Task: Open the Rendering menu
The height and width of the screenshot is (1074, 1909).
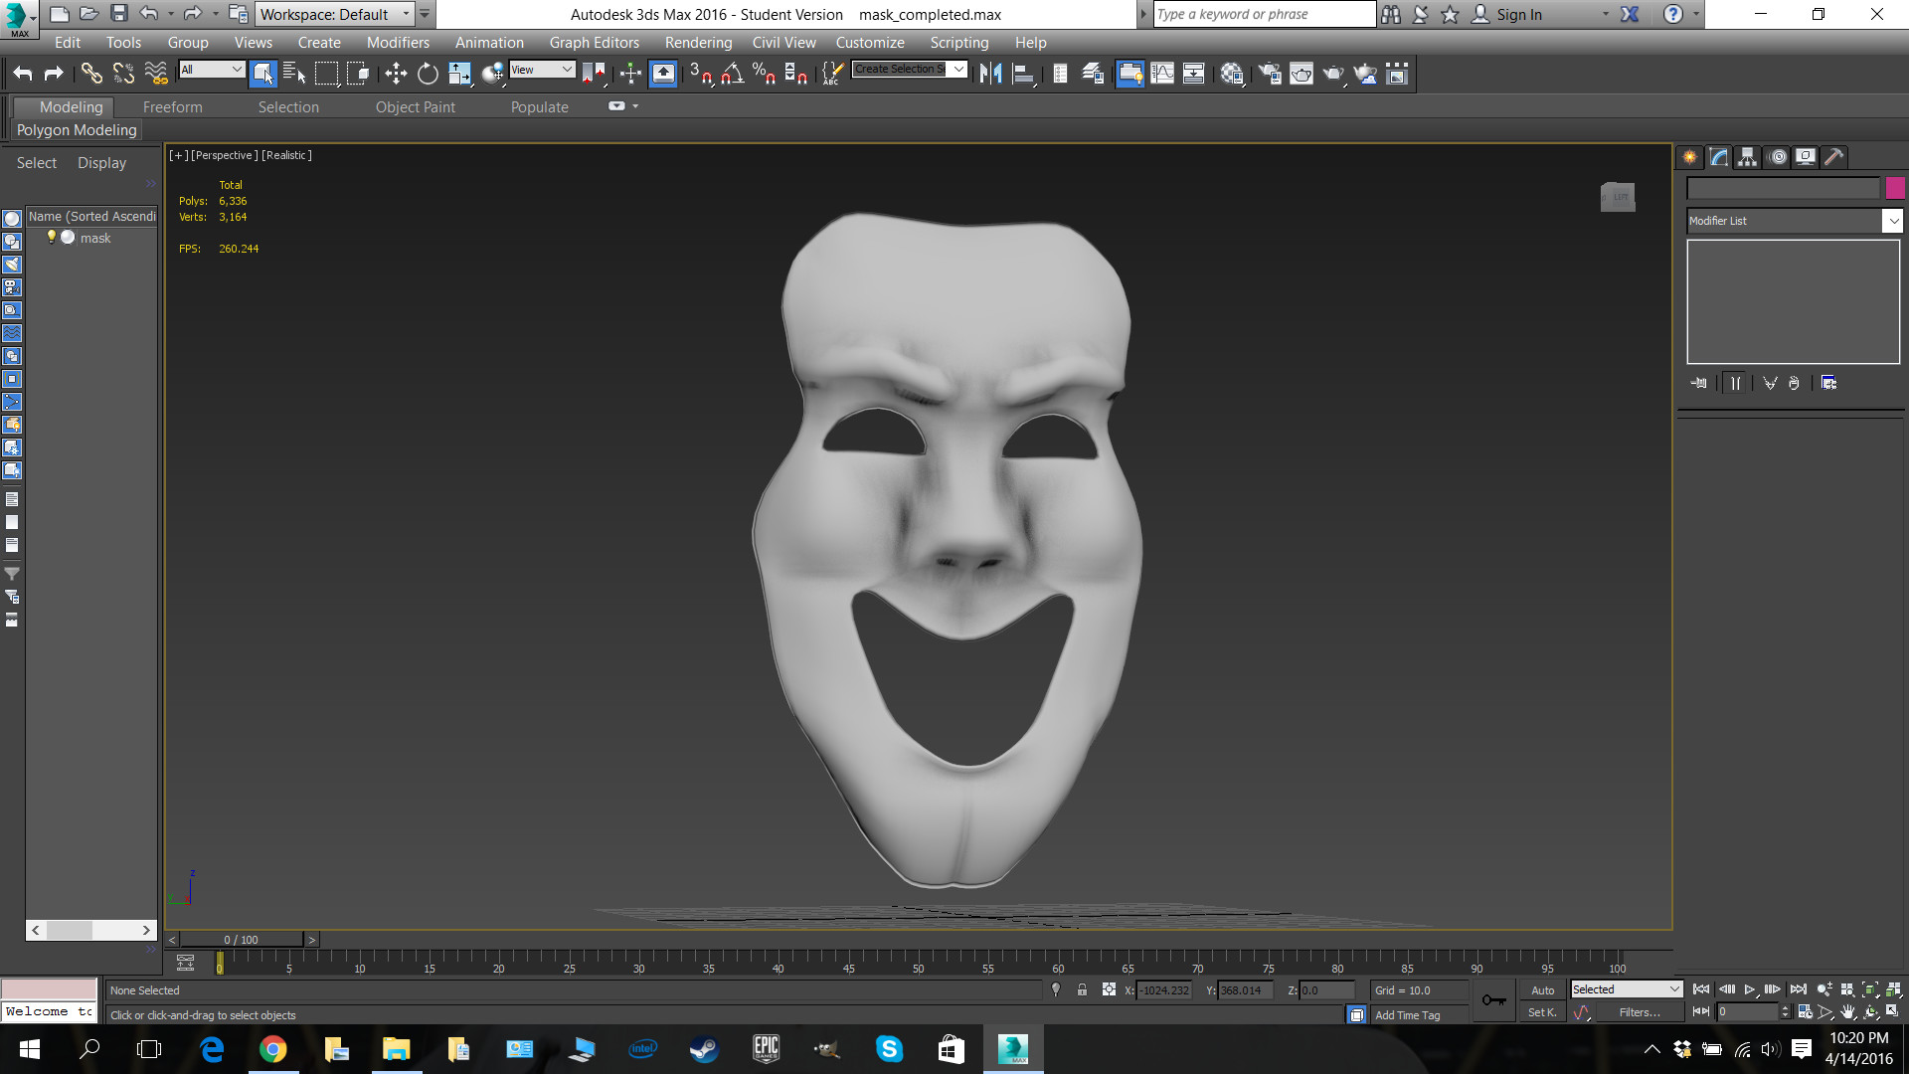Action: click(698, 42)
